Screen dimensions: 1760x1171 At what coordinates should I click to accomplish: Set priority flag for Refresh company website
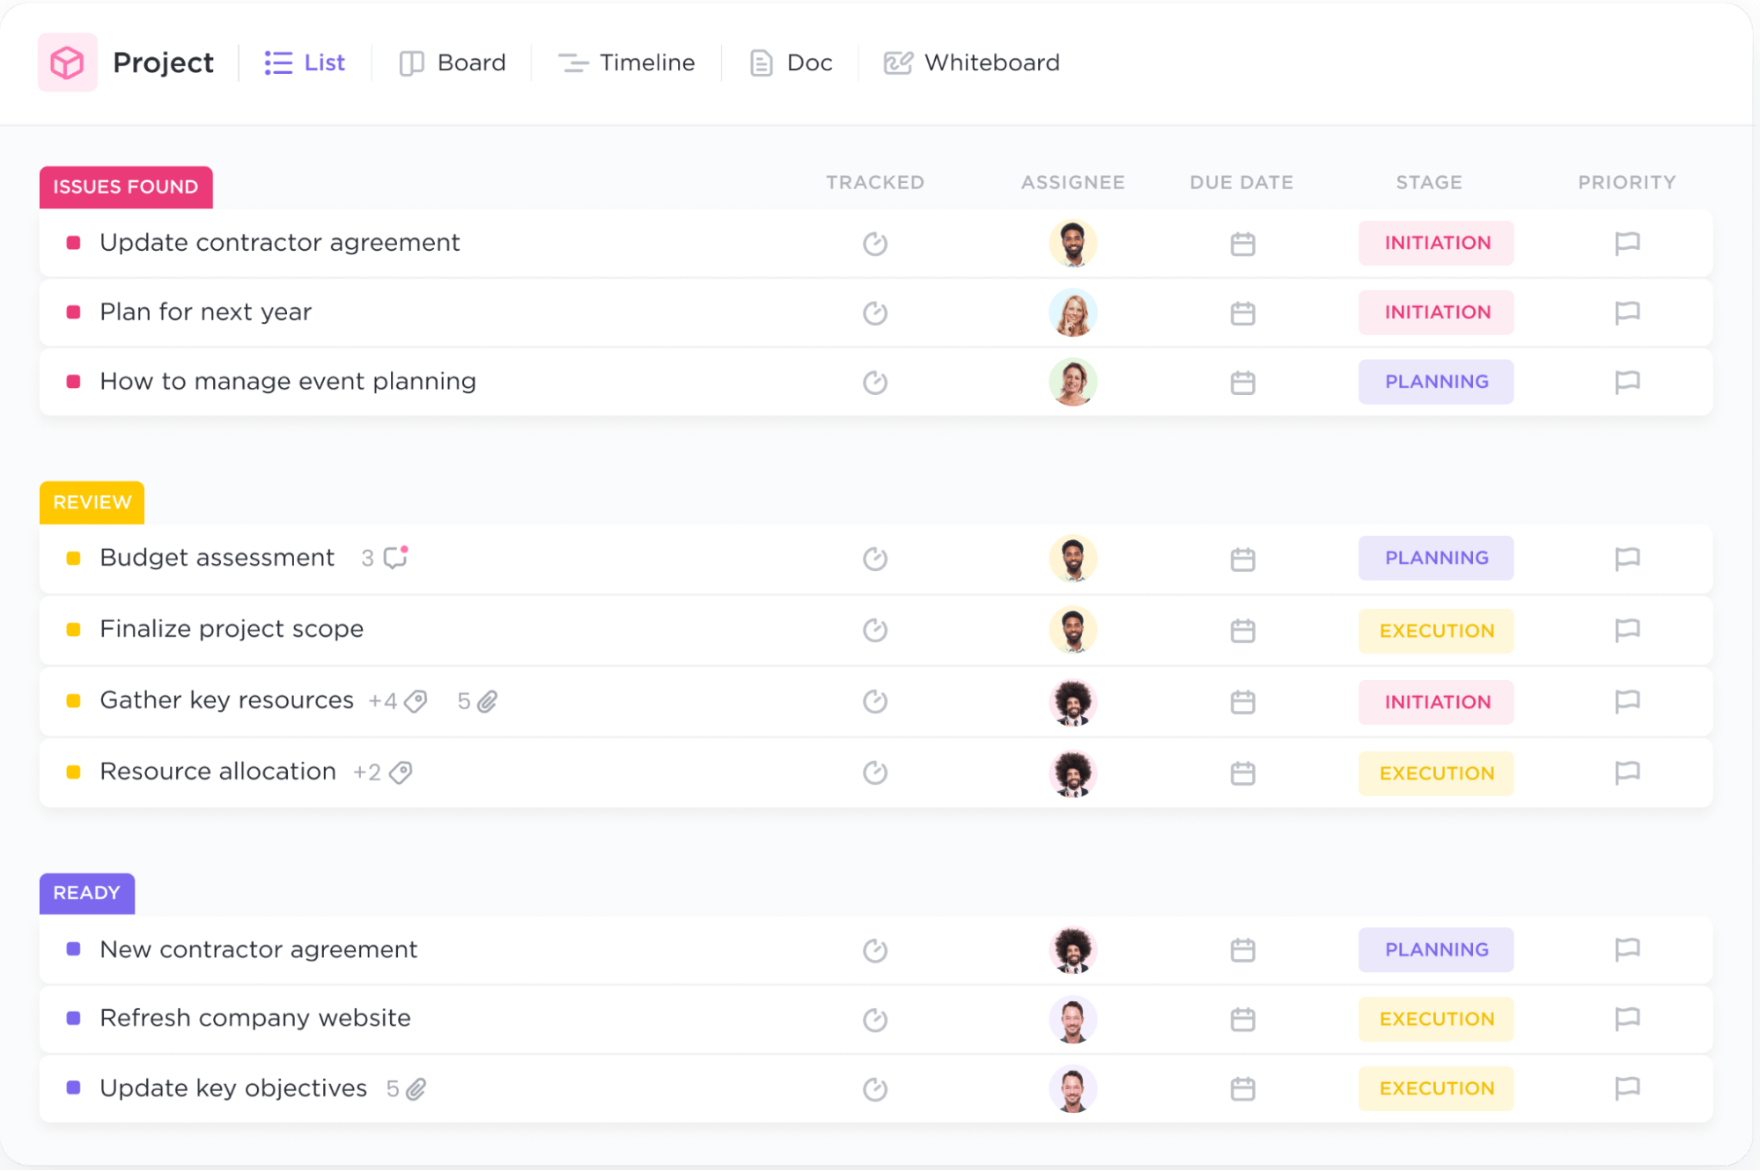pyautogui.click(x=1626, y=1019)
